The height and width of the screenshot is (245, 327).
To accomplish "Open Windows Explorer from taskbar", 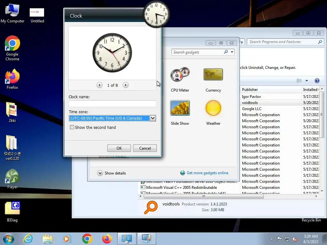I will coord(48,239).
